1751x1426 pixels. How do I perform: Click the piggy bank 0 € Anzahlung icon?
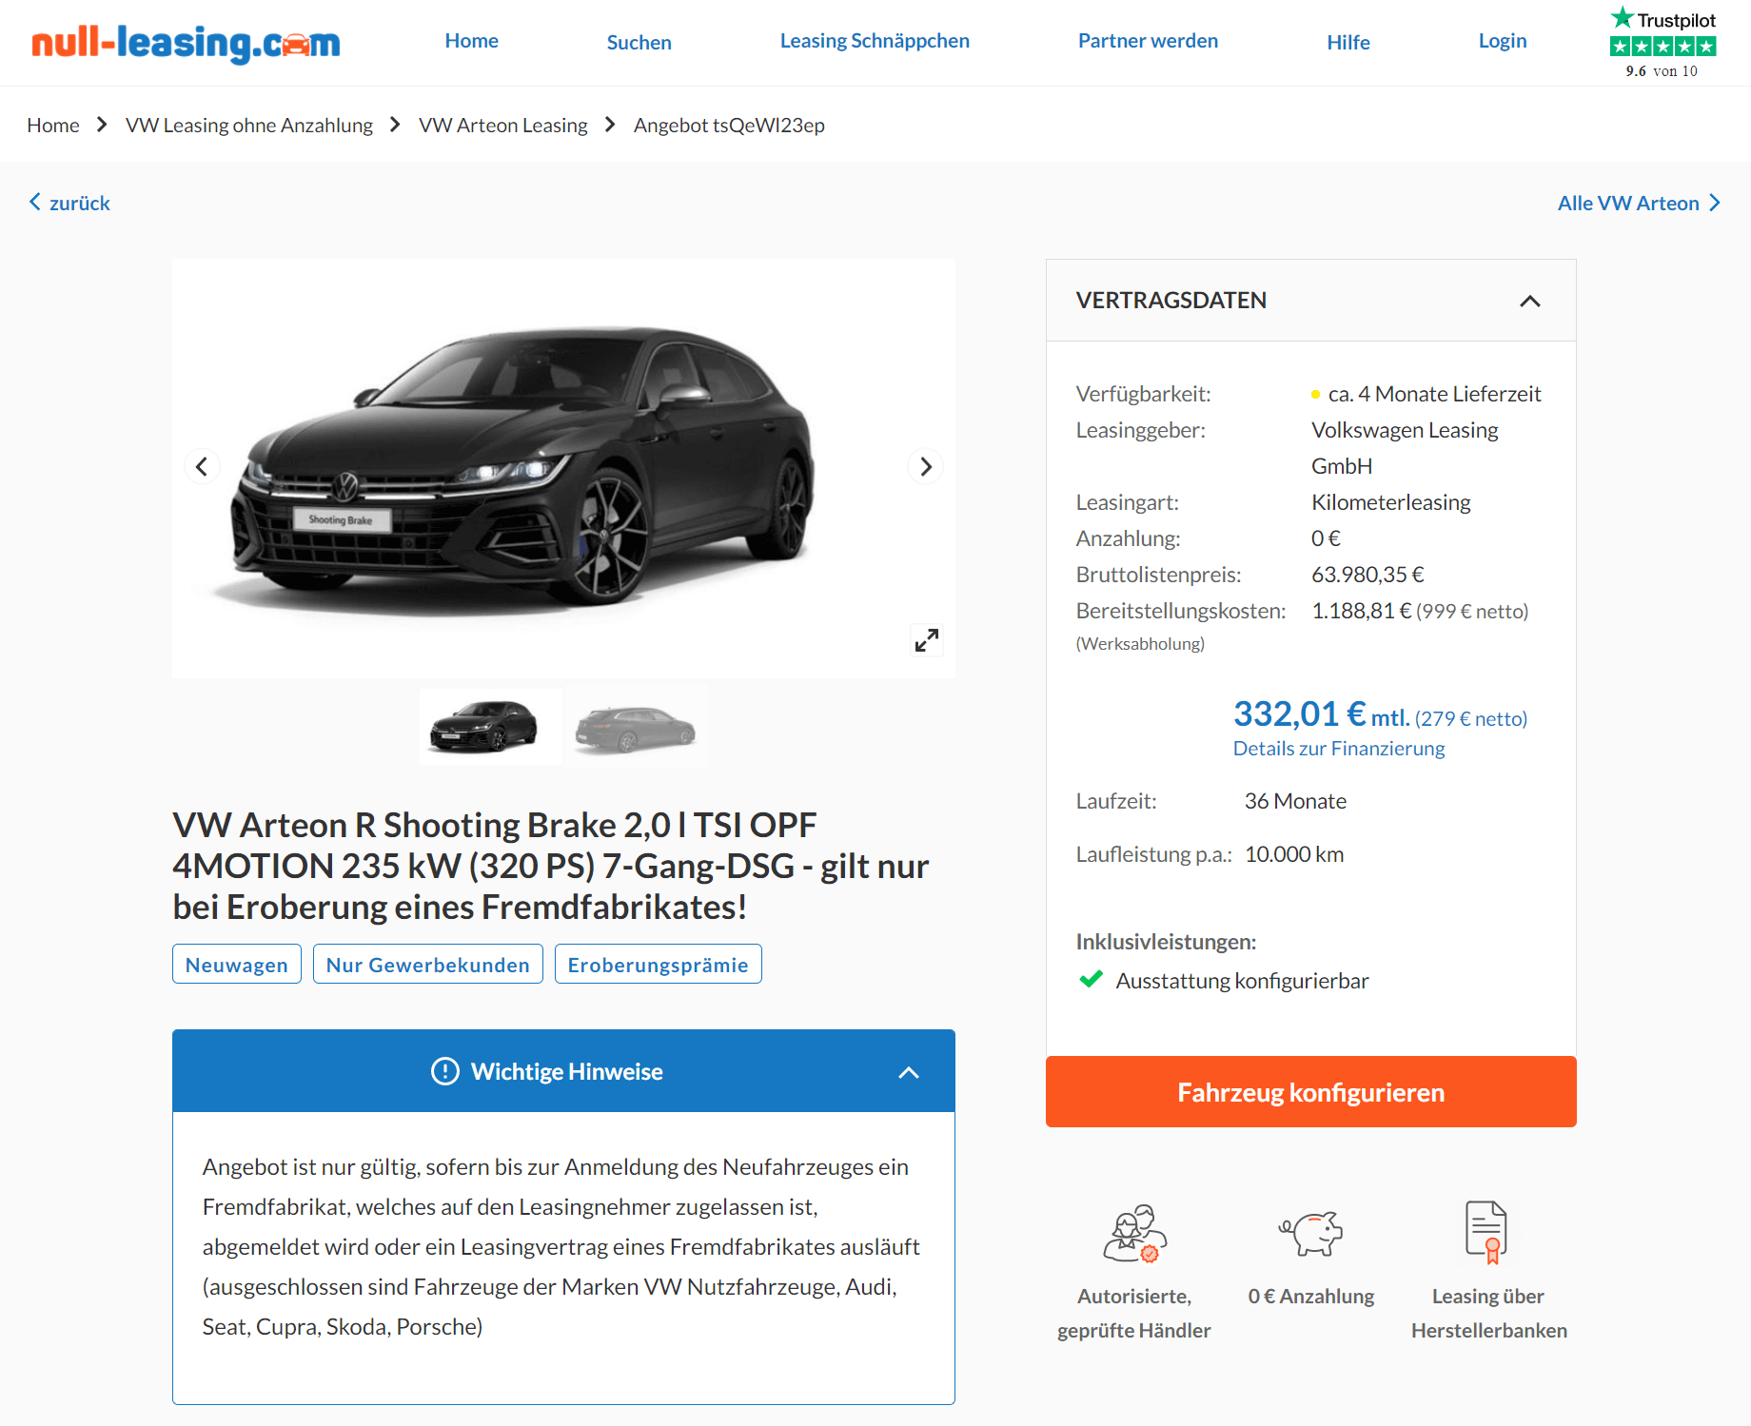coord(1310,1234)
